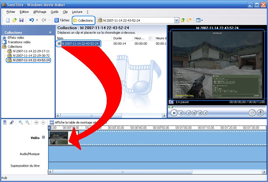Image resolution: width=268 pixels, height=182 pixels.
Task: Click the preview seek bar slider
Action: pos(171,107)
